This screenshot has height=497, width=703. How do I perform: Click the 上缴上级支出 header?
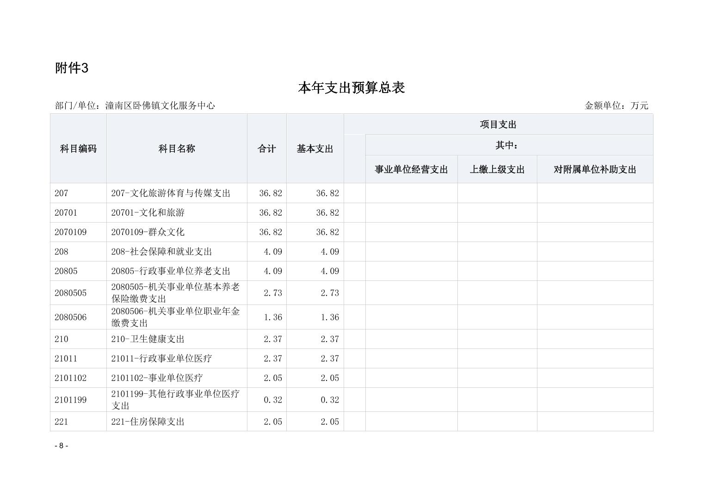click(497, 169)
